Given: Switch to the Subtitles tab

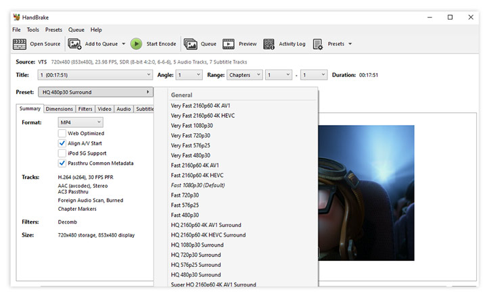Looking at the screenshot, I should click(145, 109).
